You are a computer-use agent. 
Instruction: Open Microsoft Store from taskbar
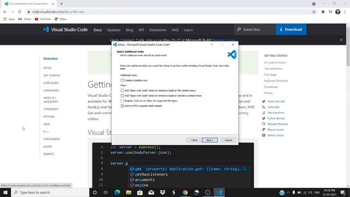(x=140, y=192)
